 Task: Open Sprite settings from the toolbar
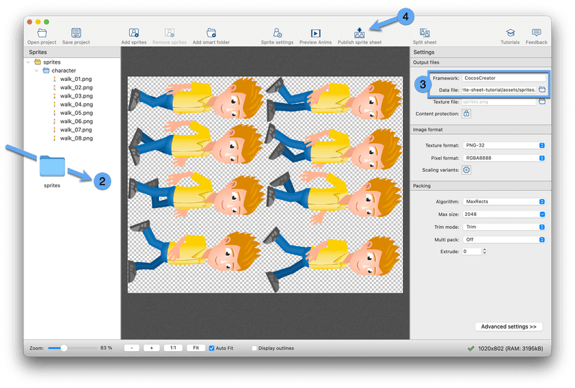277,33
